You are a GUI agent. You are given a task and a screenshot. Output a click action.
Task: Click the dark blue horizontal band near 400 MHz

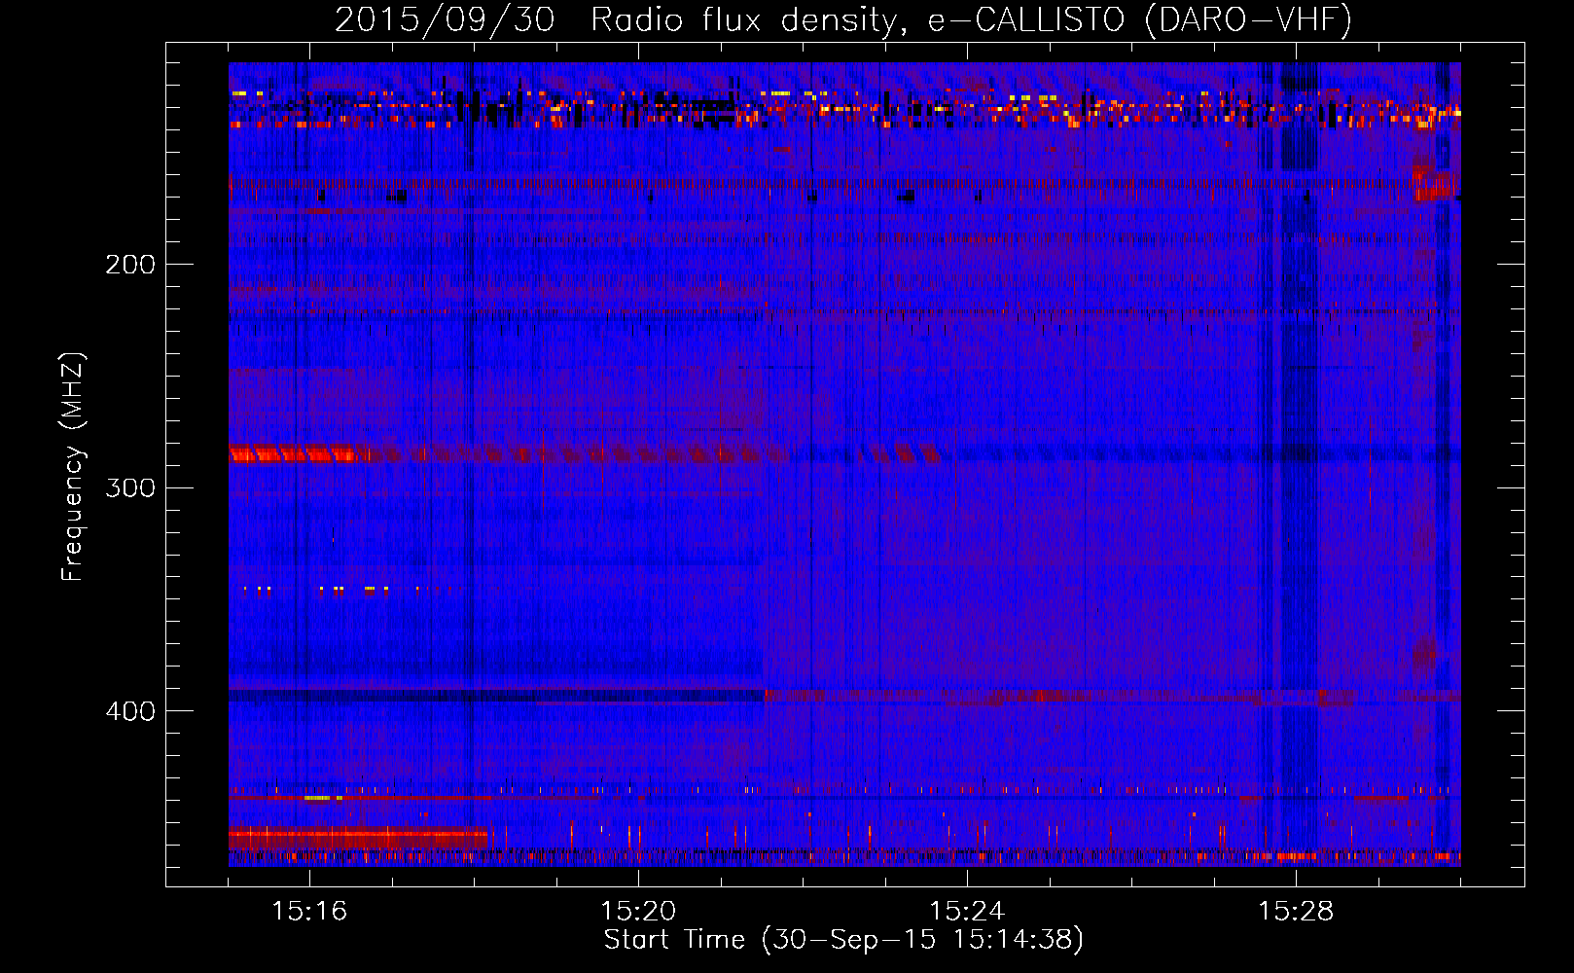[x=496, y=696]
